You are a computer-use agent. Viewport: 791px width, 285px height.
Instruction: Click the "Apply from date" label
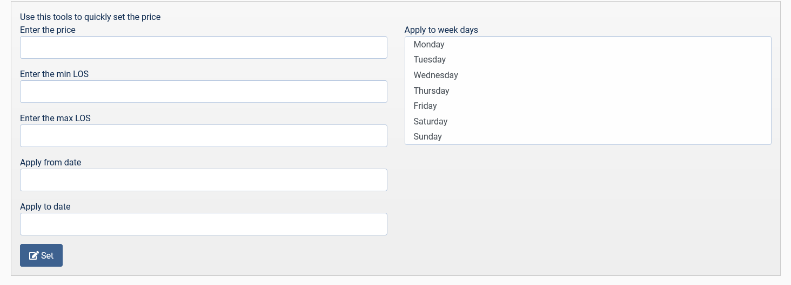[x=50, y=163]
